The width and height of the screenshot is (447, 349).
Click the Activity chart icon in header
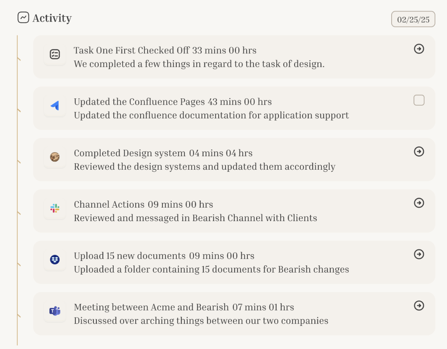24,18
